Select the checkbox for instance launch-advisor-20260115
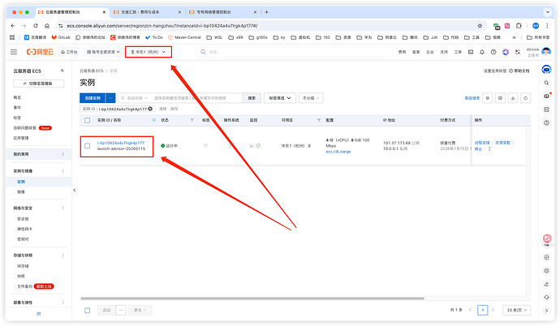The image size is (560, 326). [88, 146]
